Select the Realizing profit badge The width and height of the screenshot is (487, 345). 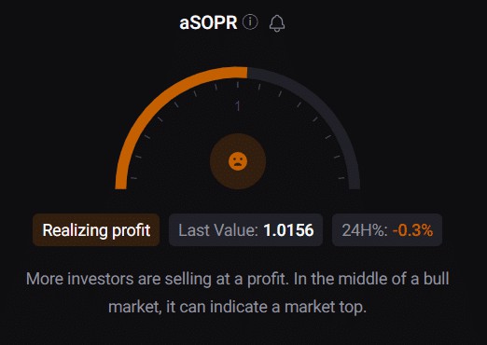[x=96, y=230]
